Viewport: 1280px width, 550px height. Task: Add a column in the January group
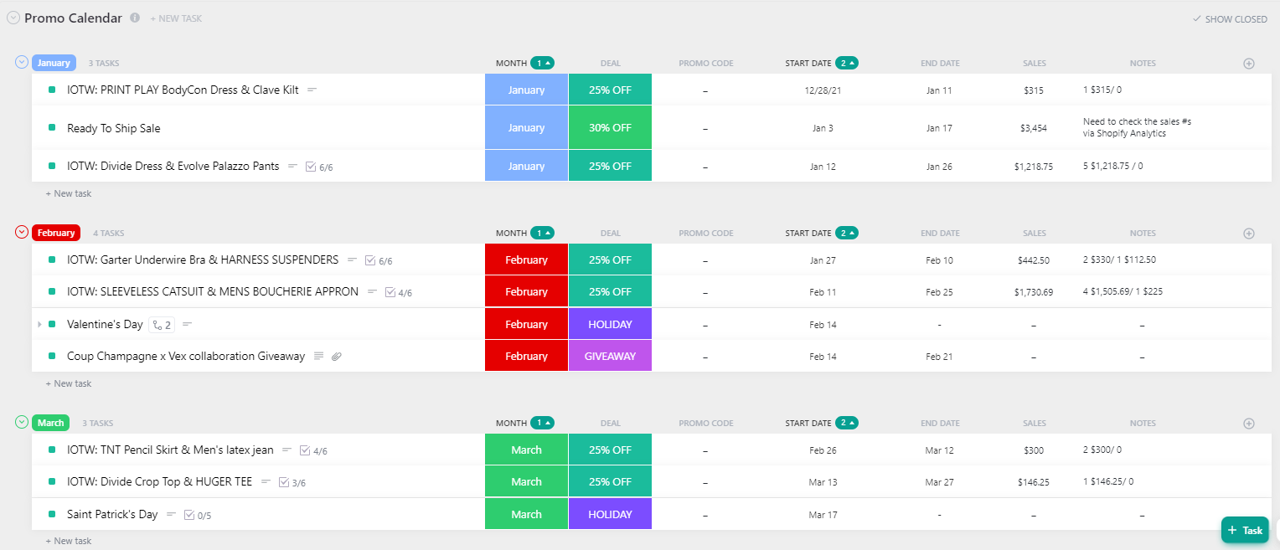pyautogui.click(x=1249, y=63)
